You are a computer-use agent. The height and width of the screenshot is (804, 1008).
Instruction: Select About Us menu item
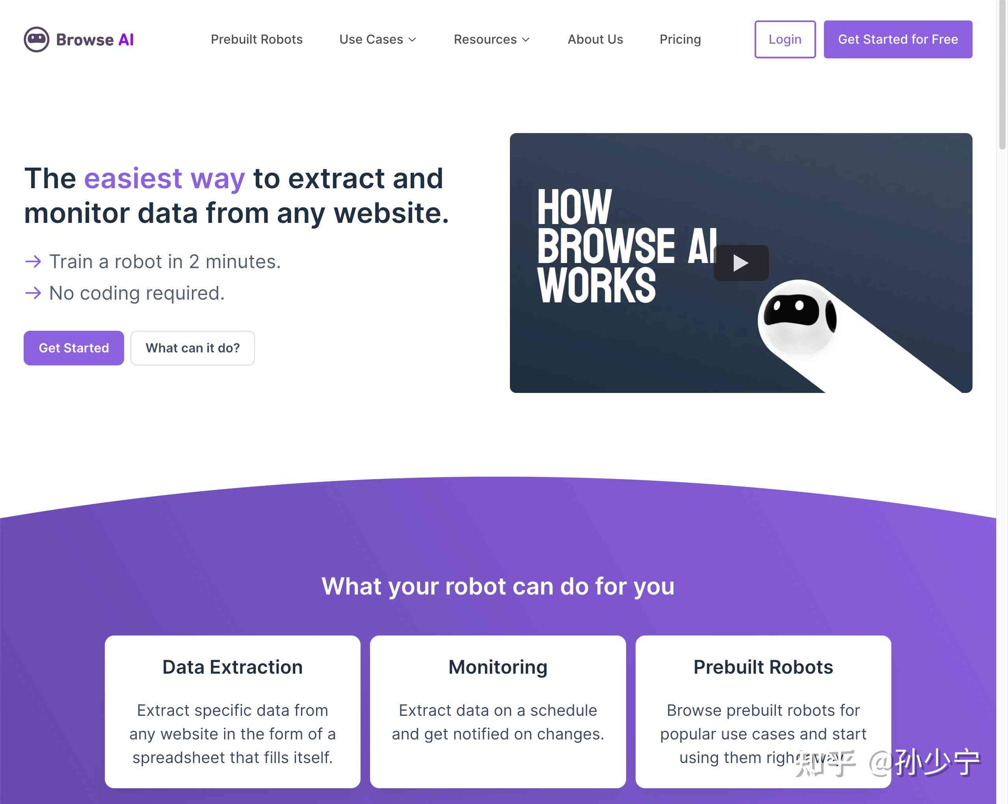click(595, 39)
